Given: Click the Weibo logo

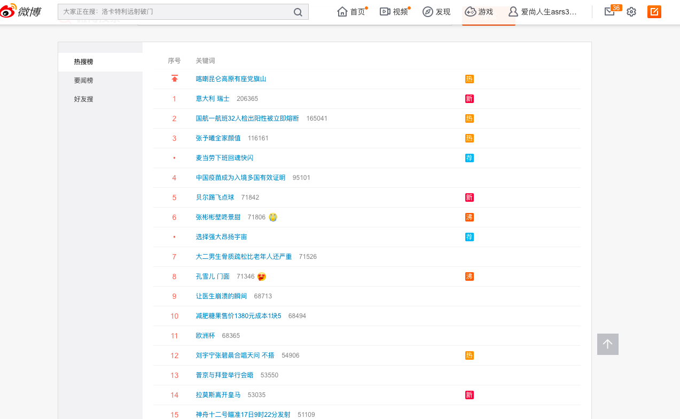Looking at the screenshot, I should pos(21,10).
